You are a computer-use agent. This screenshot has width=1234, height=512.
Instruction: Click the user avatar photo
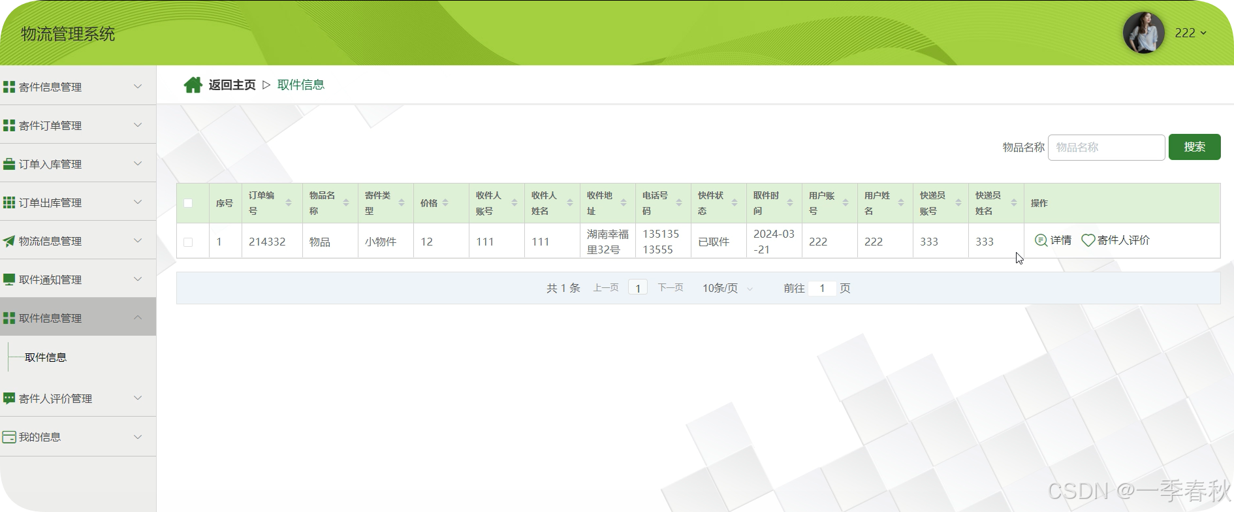[x=1143, y=33]
